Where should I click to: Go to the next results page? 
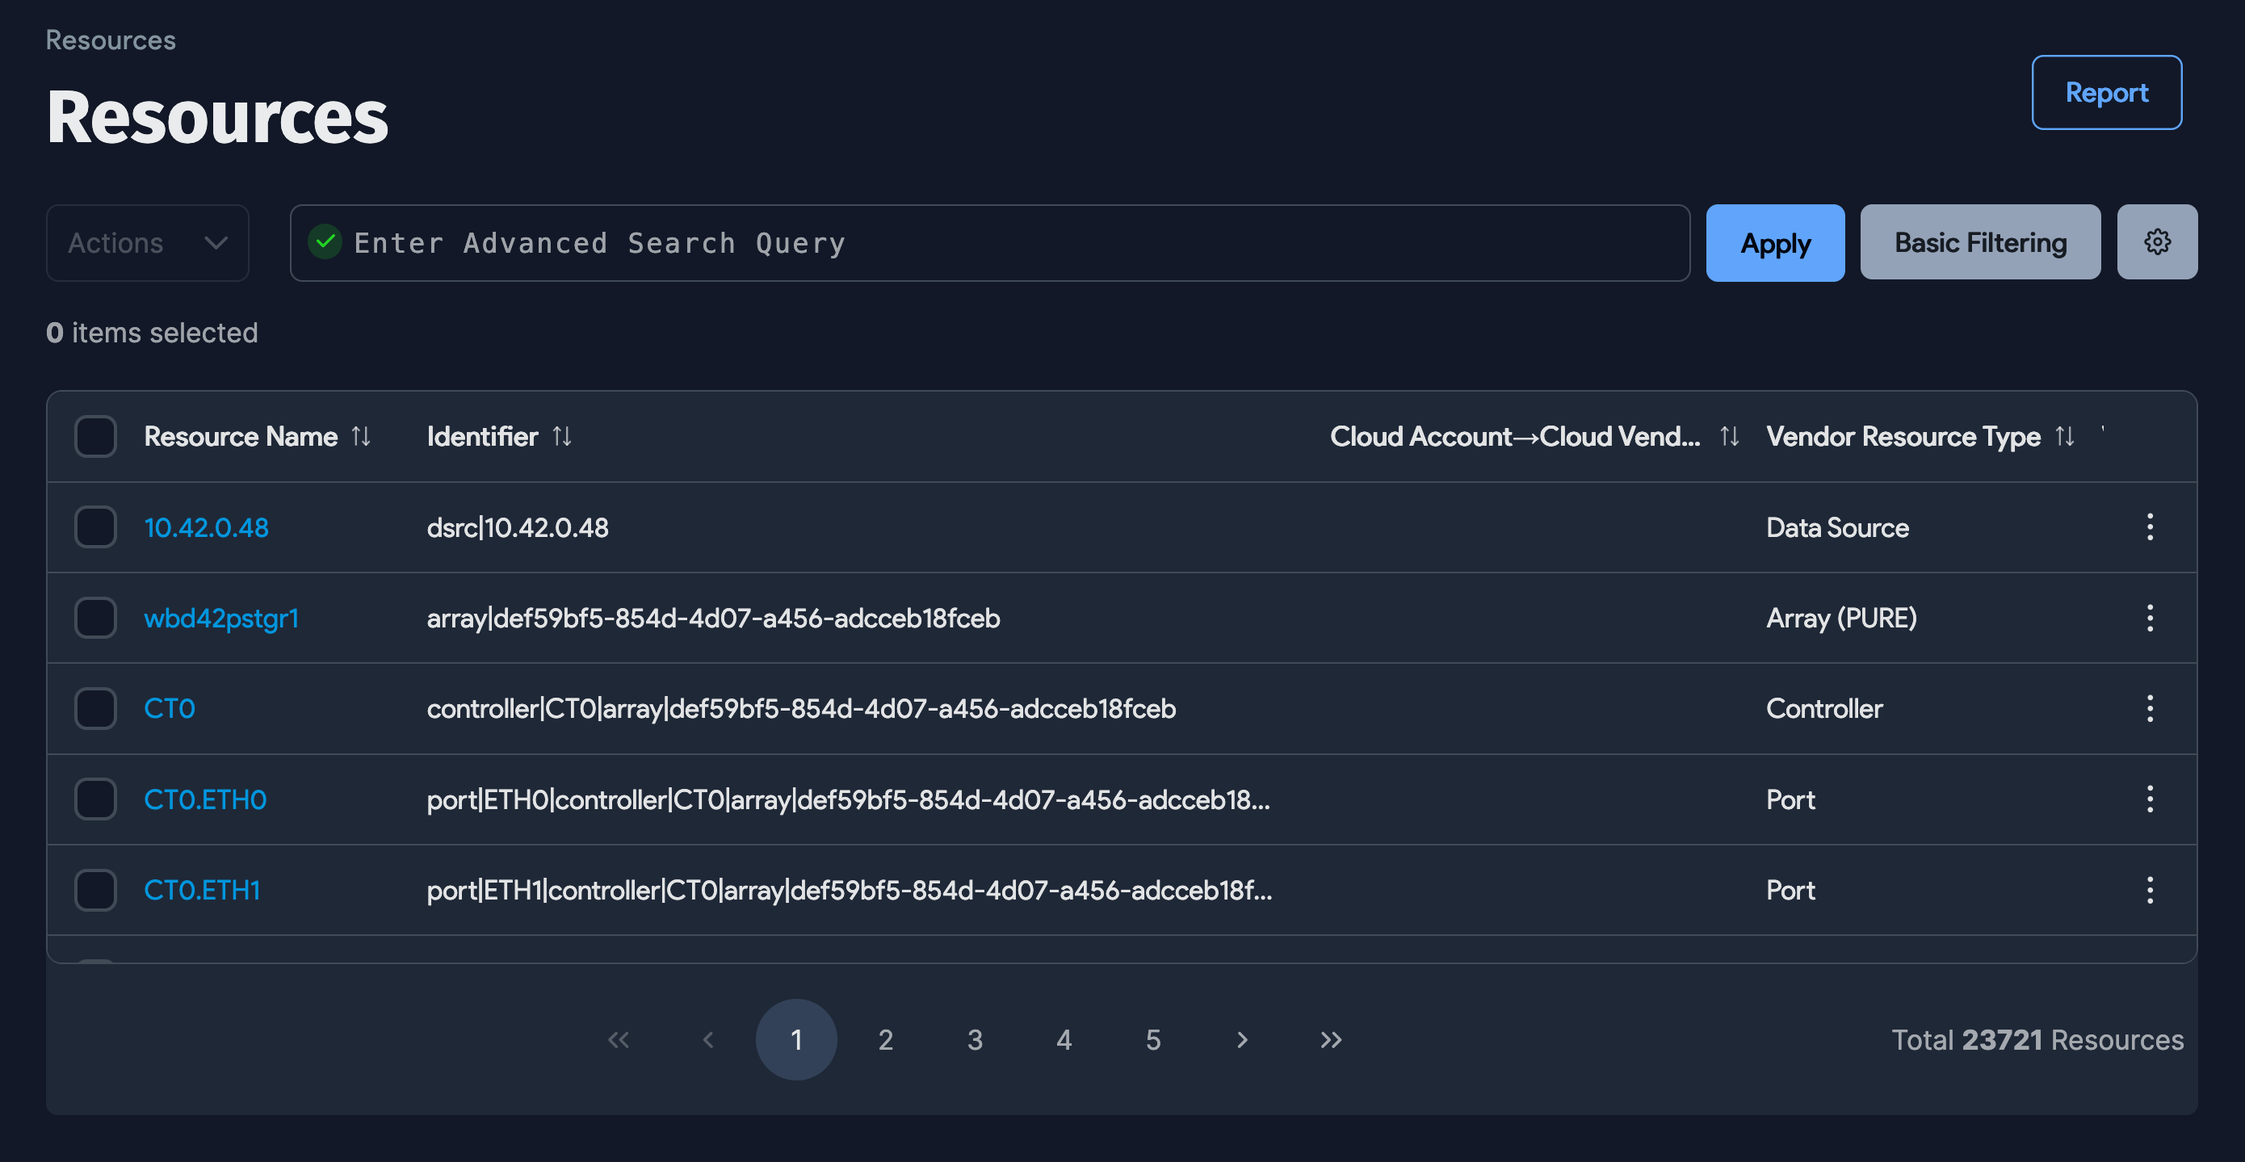[1242, 1039]
